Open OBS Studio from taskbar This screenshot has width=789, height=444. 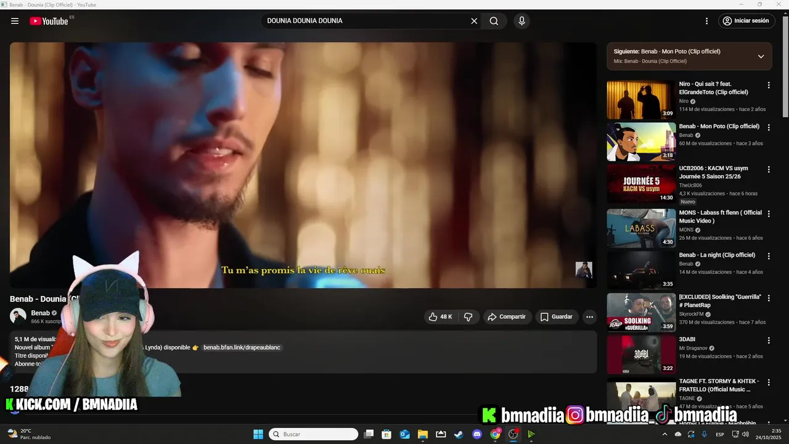pos(513,434)
